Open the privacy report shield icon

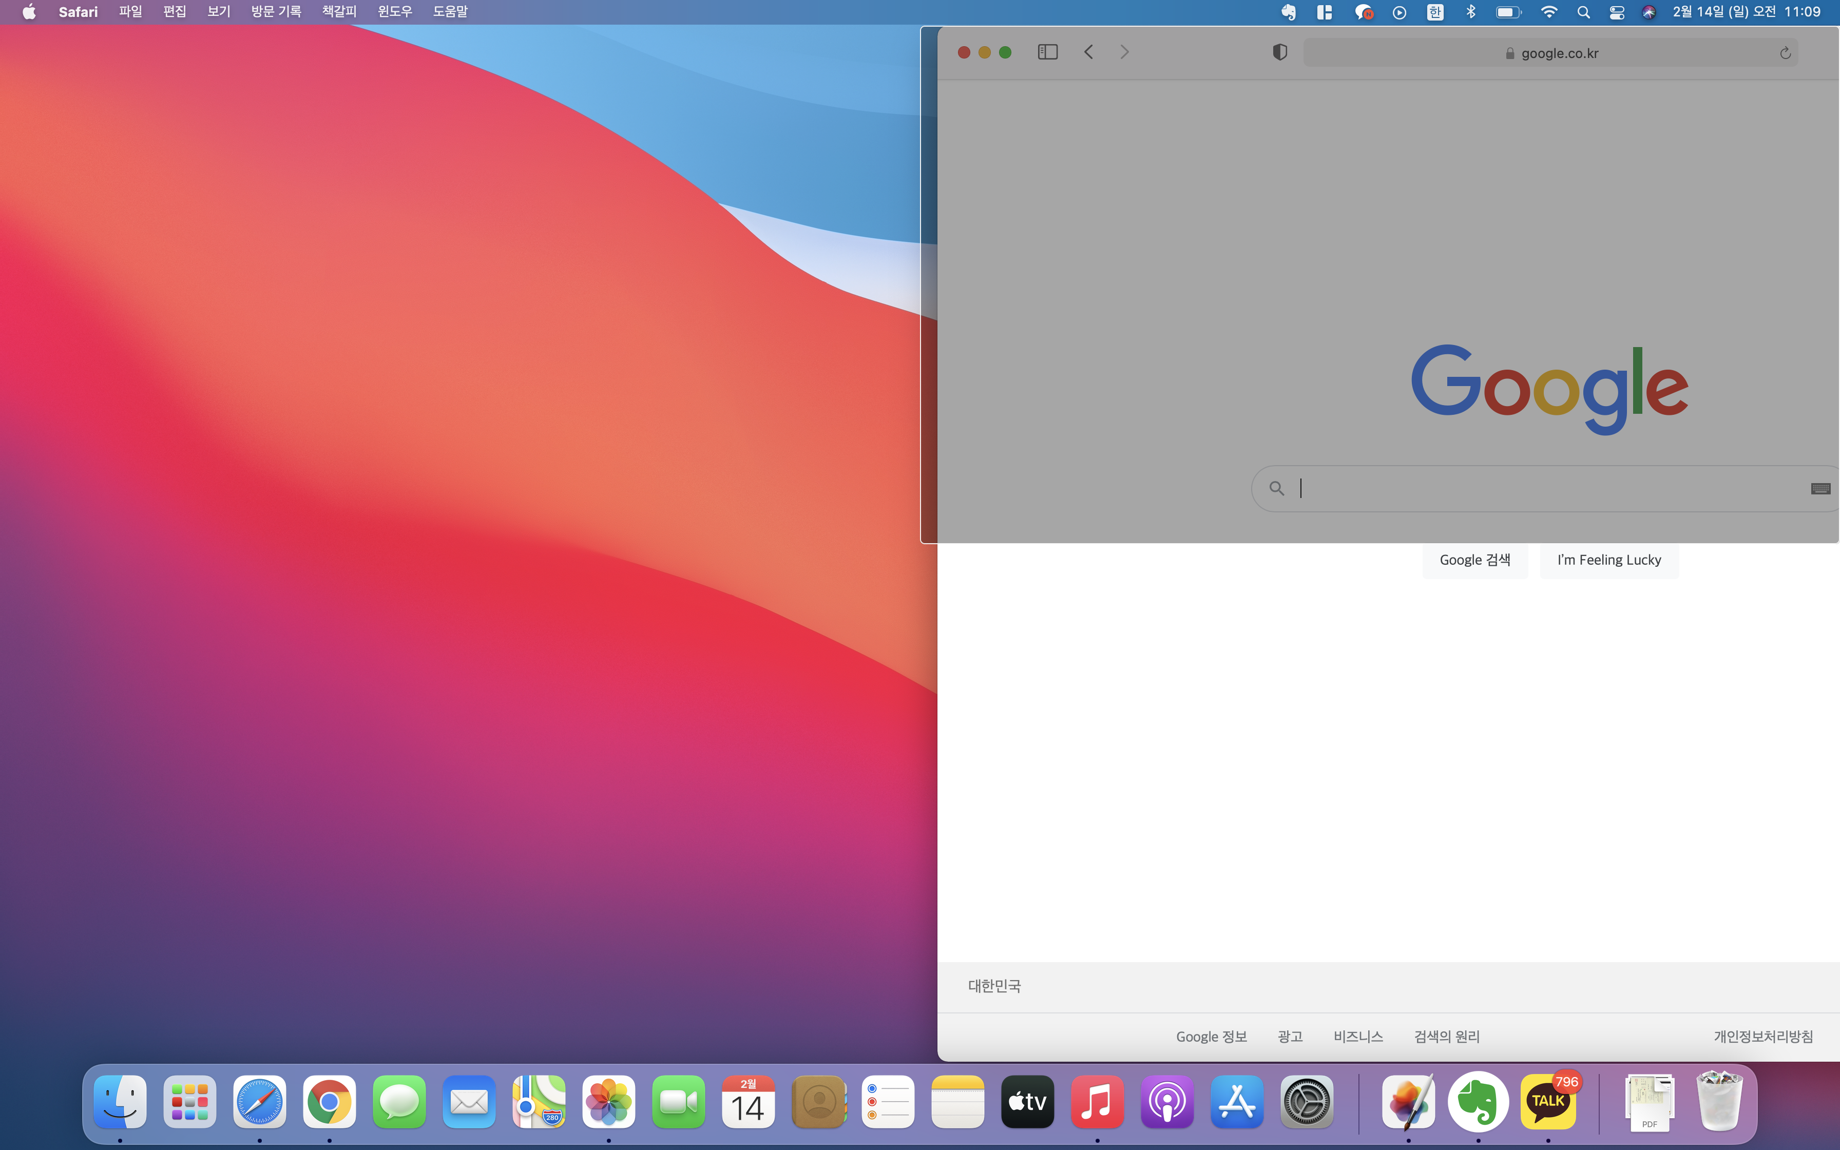pyautogui.click(x=1280, y=52)
